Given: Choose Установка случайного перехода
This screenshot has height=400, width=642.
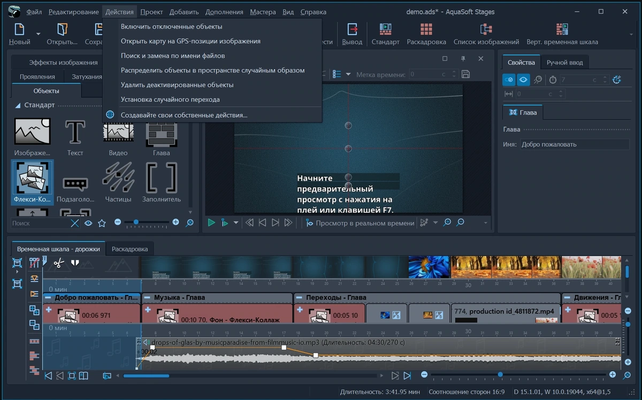Looking at the screenshot, I should (170, 99).
